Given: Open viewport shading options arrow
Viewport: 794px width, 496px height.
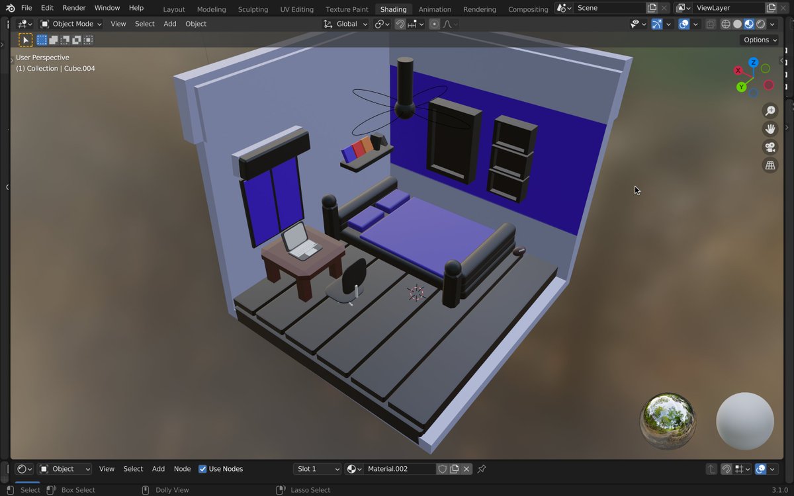Looking at the screenshot, I should point(772,24).
